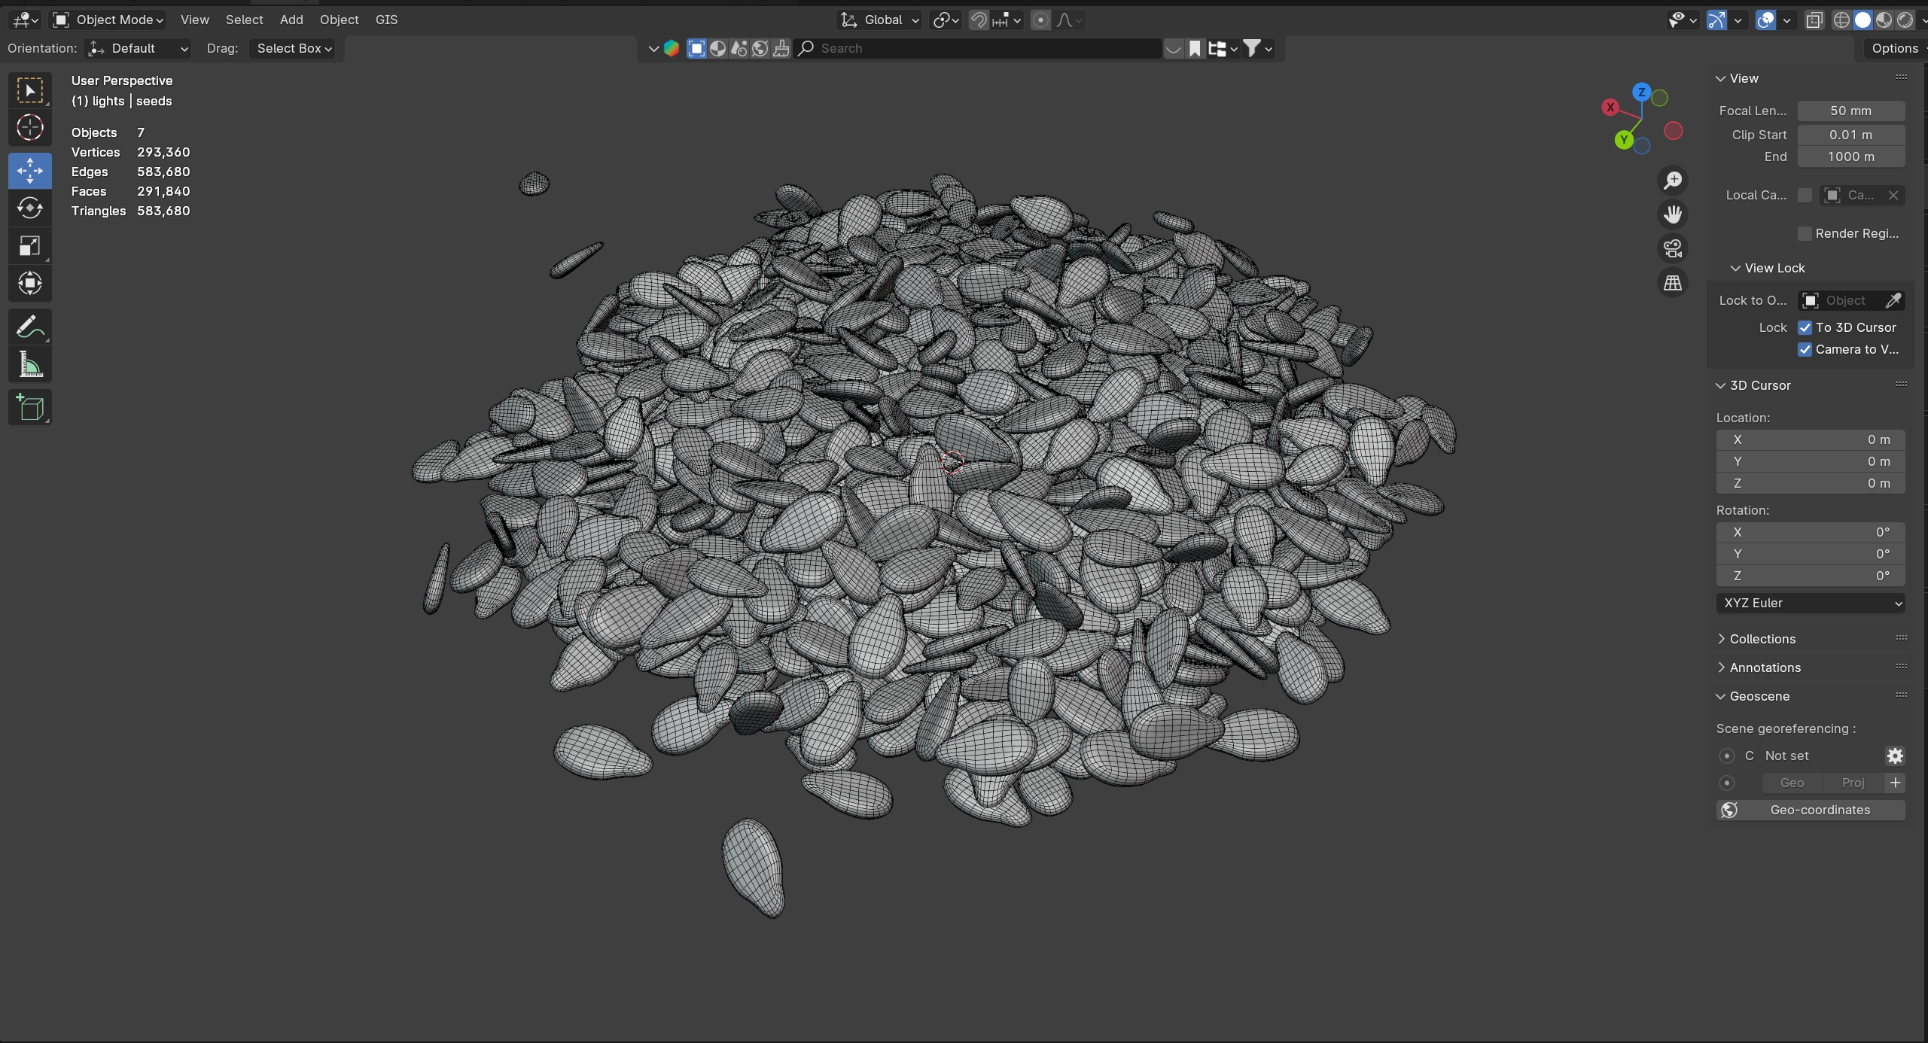This screenshot has height=1043, width=1928.
Task: Toggle snapping magnet on or off
Action: pos(979,20)
